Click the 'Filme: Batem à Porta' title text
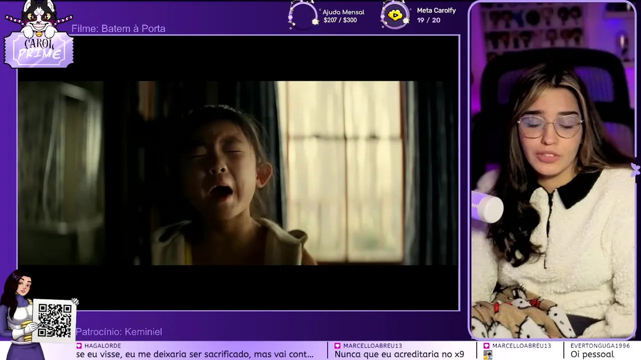Viewport: 641px width, 360px height. 118,28
